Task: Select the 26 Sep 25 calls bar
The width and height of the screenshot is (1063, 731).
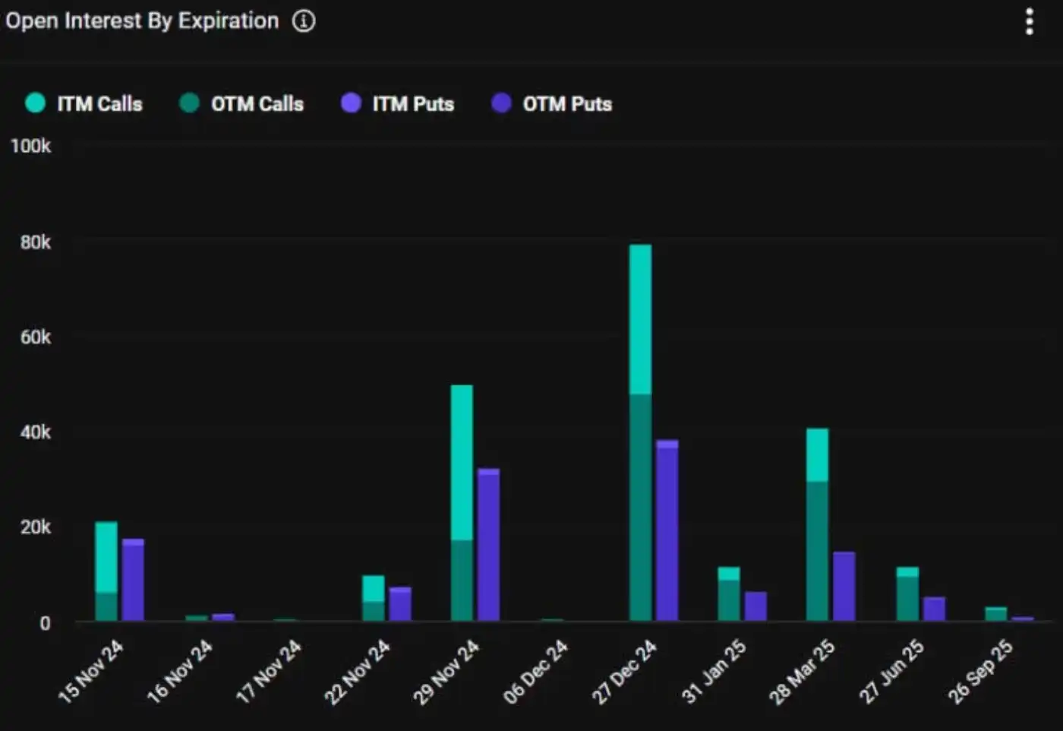Action: point(996,614)
